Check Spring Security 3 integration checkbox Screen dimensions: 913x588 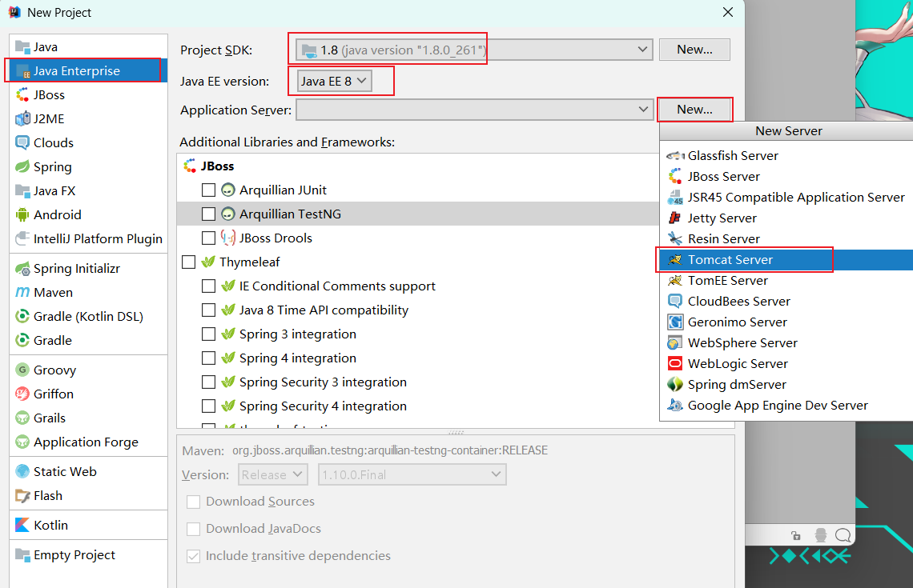pyautogui.click(x=208, y=382)
